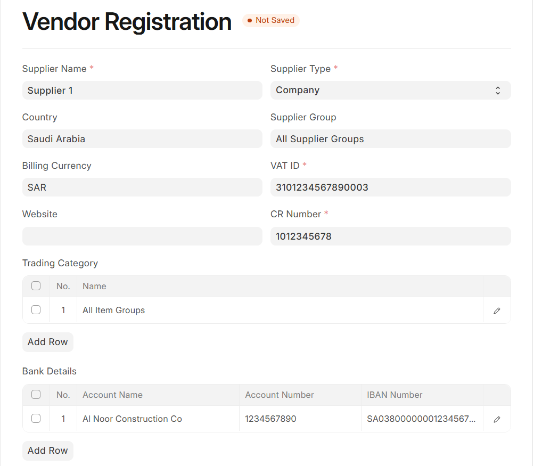The image size is (534, 466).
Task: Select all rows in Trading Category table
Action: click(36, 286)
